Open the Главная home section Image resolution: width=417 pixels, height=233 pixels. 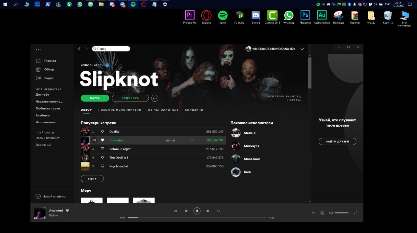[46, 61]
